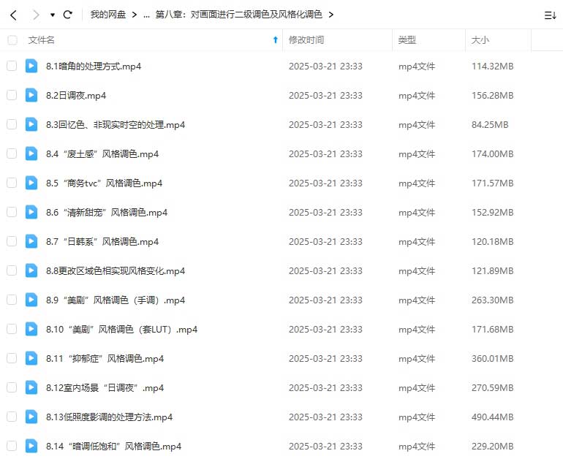Viewport: 563px width, 459px height.
Task: Select checkbox for 8.7“日韩系”风格调色.mp4
Action: [12, 241]
